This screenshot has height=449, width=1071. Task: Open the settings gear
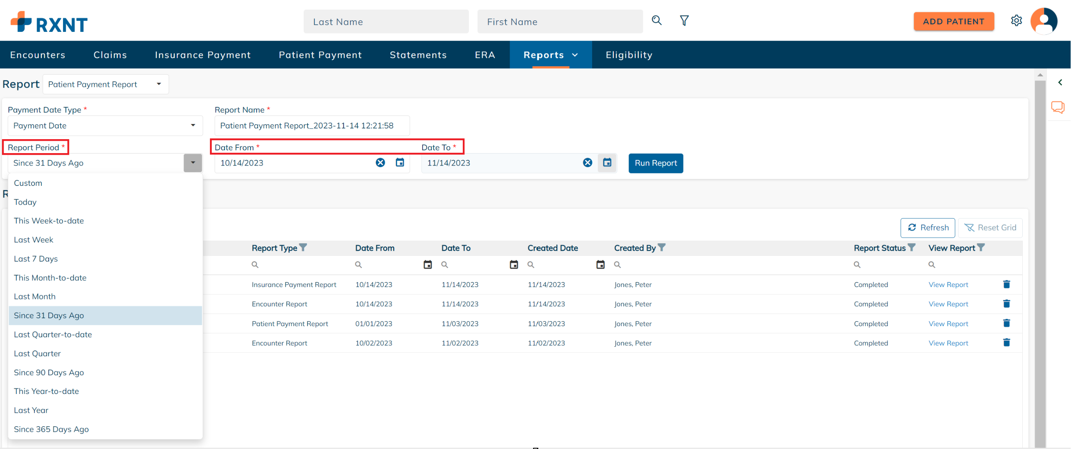pyautogui.click(x=1016, y=20)
